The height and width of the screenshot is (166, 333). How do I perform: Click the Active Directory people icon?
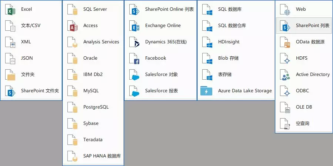click(285, 75)
